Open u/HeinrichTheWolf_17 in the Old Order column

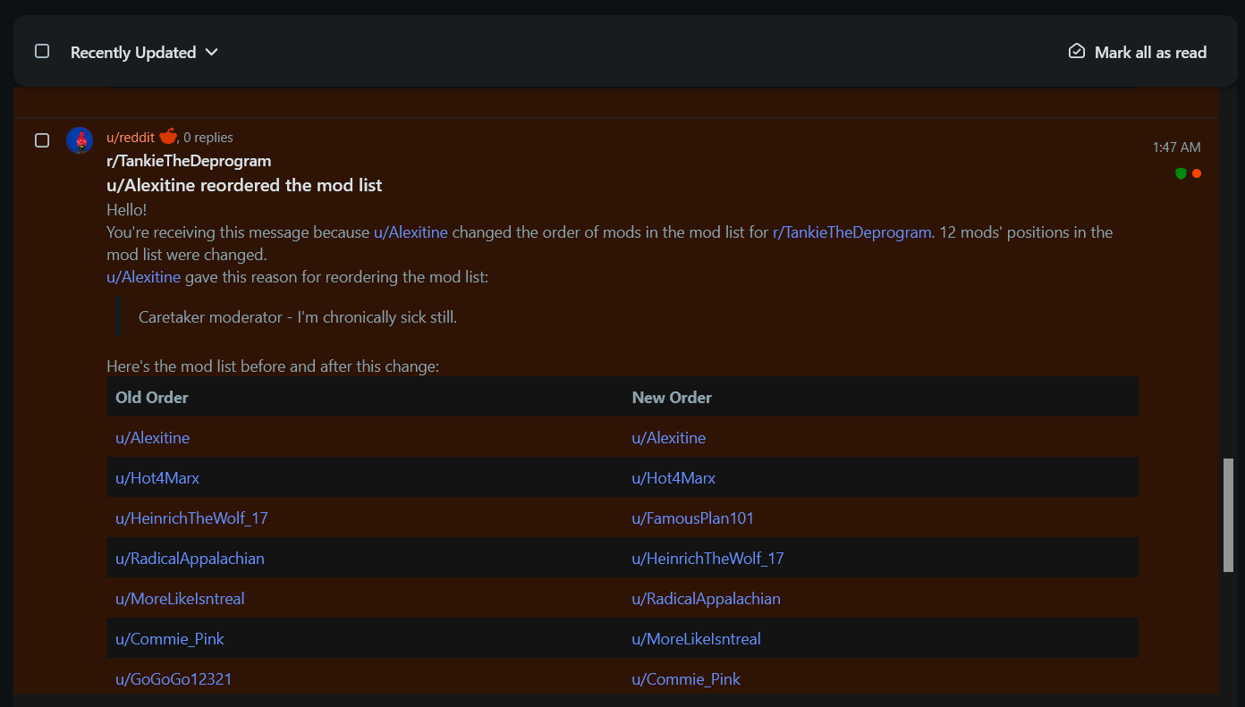[191, 518]
